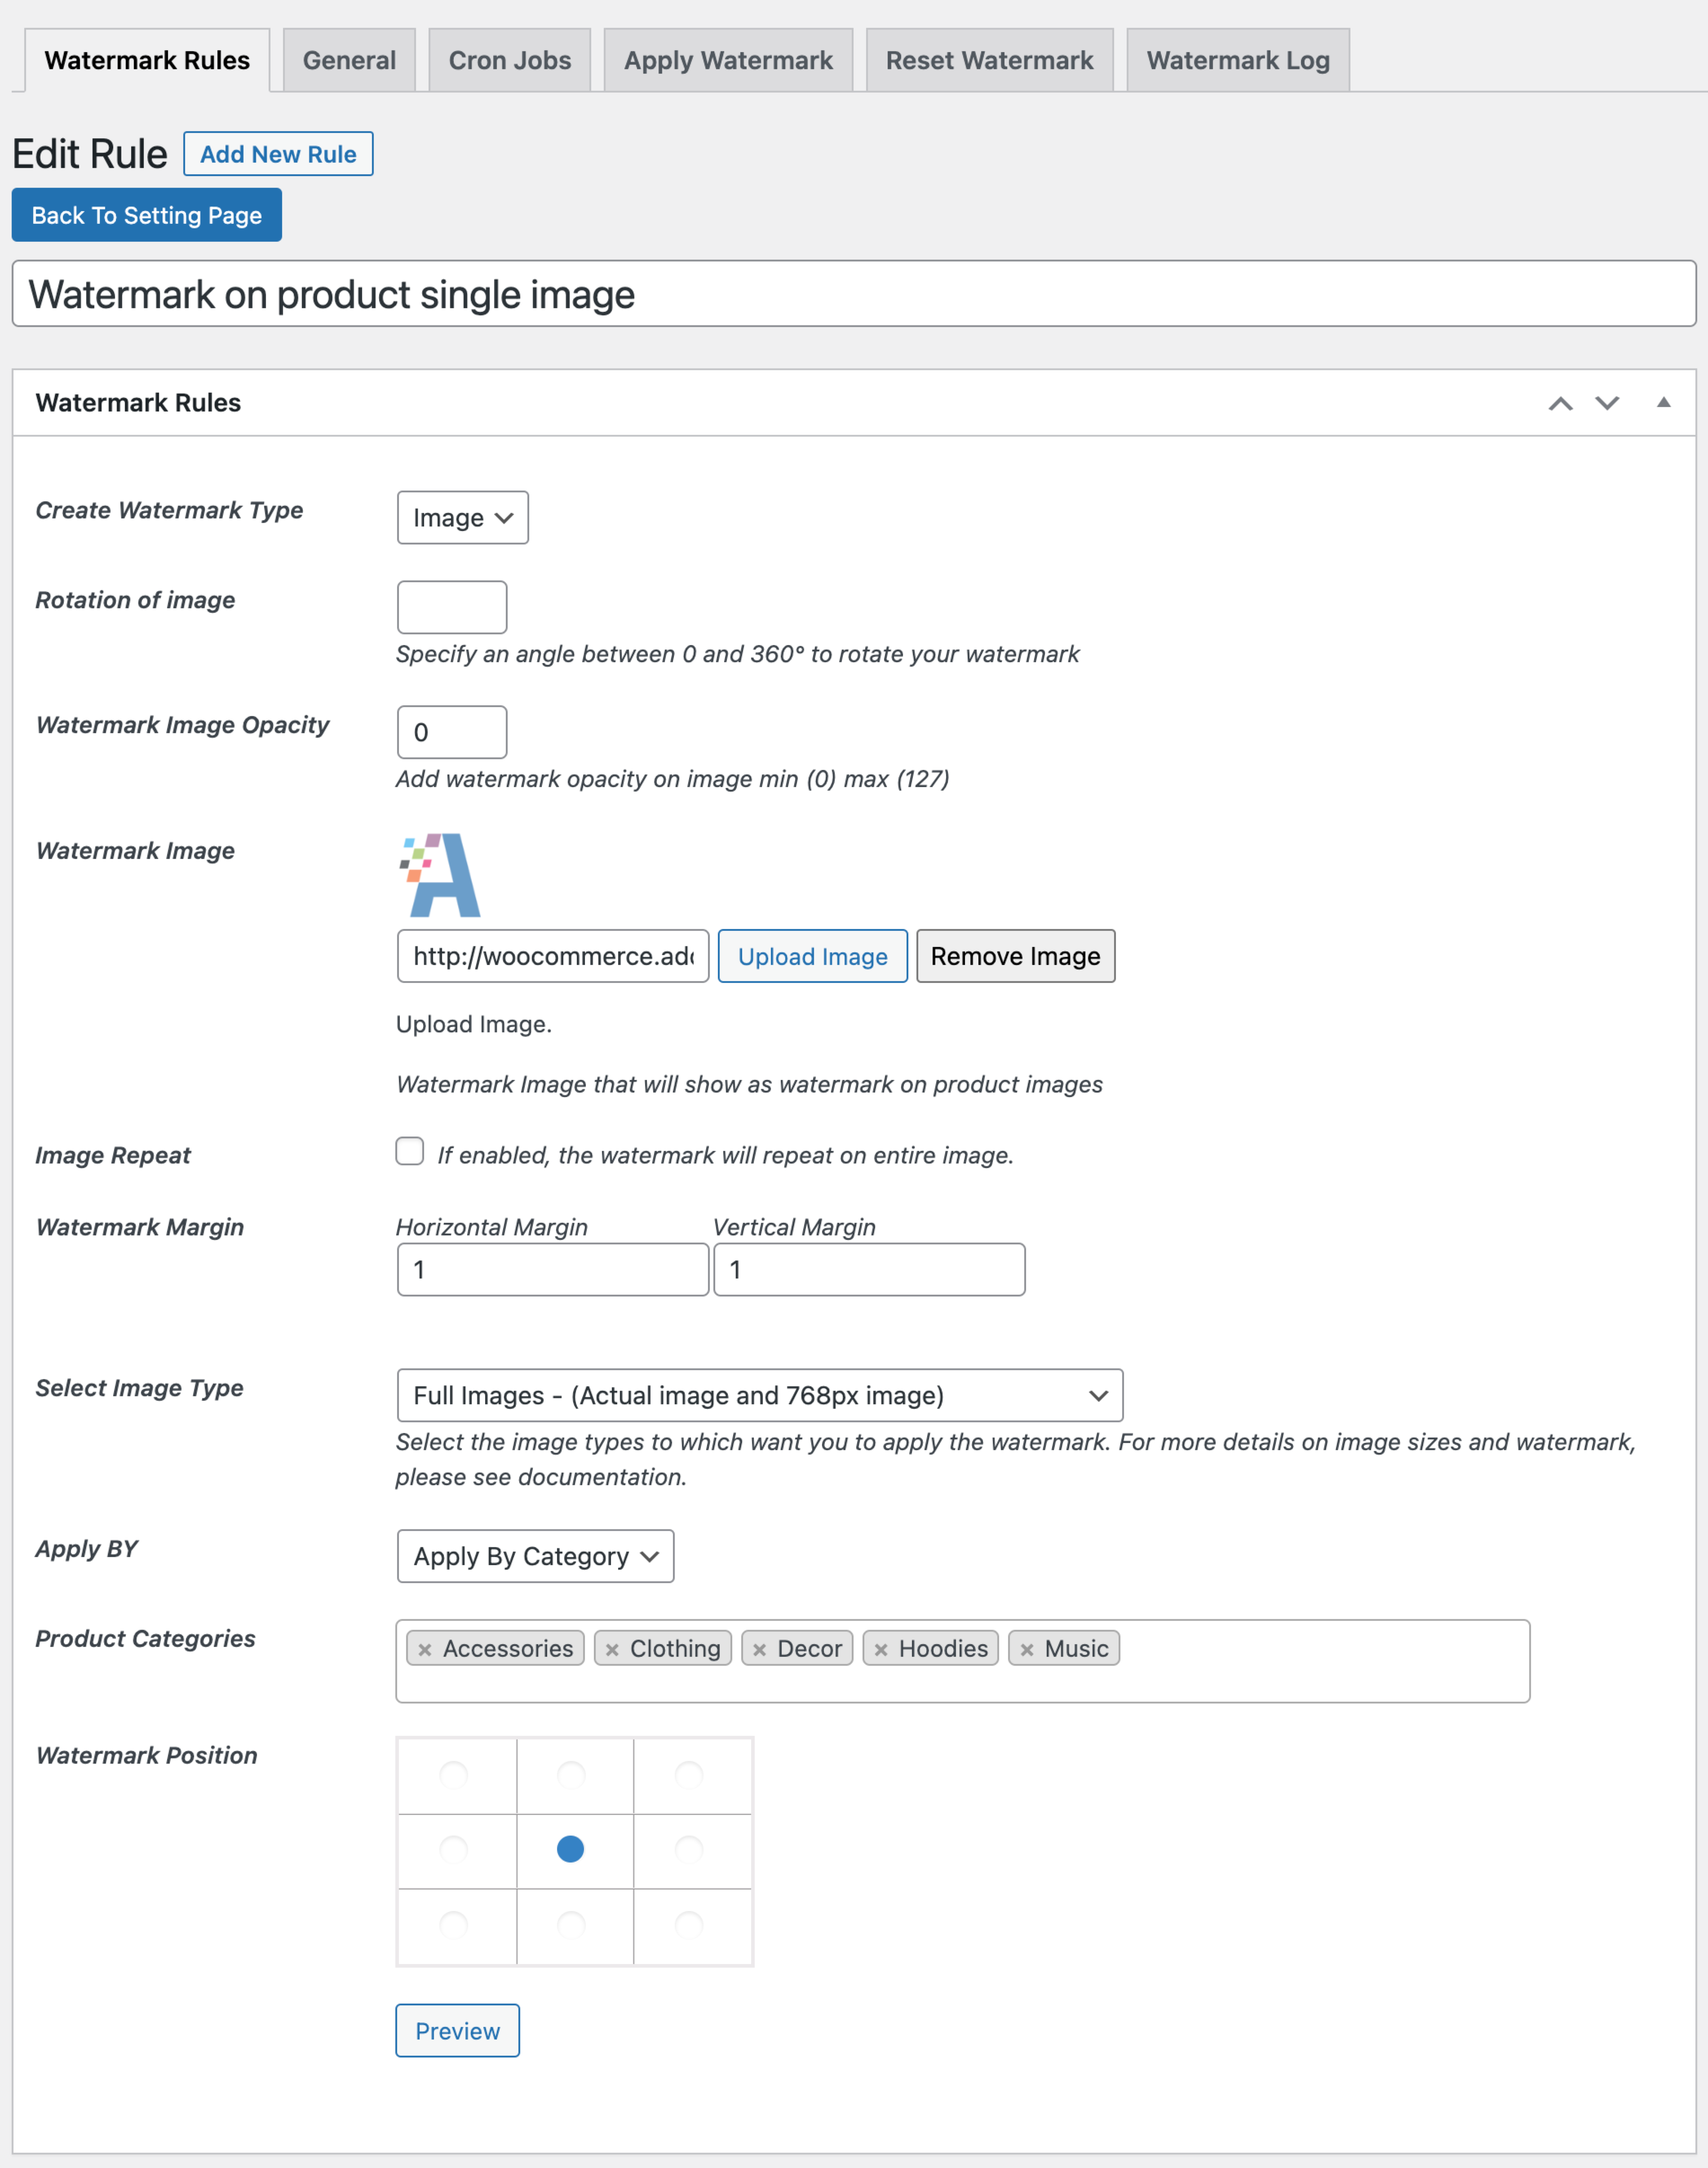Open the Apply By Category dropdown
Image resolution: width=1708 pixels, height=2168 pixels.
(x=535, y=1556)
